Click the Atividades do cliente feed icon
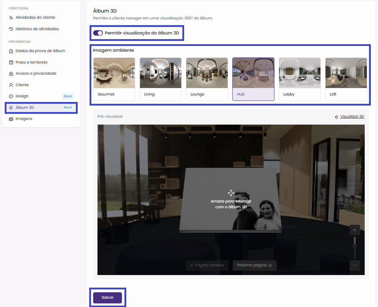This screenshot has width=378, height=307. click(11, 18)
